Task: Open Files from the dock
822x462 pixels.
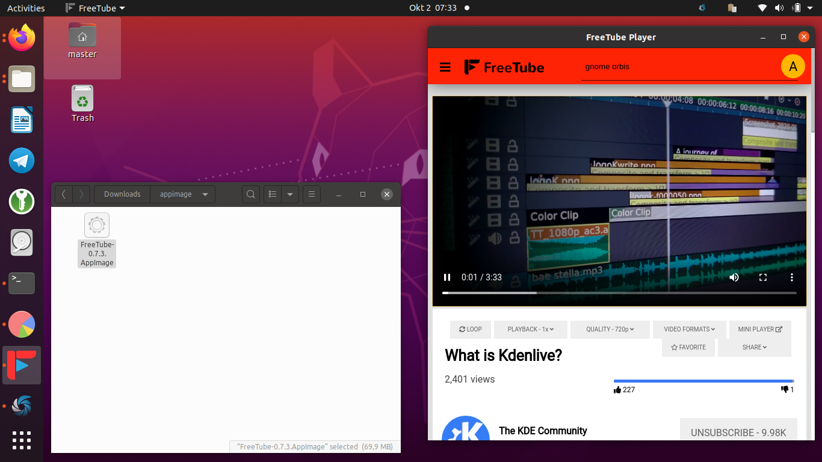Action: pyautogui.click(x=22, y=79)
